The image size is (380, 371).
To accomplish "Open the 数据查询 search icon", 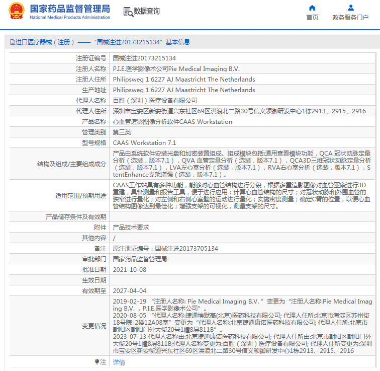I will (x=128, y=12).
